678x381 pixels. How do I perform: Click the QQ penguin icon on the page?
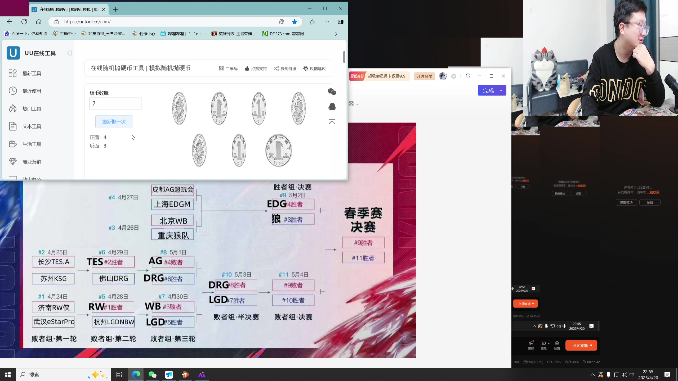point(332,107)
